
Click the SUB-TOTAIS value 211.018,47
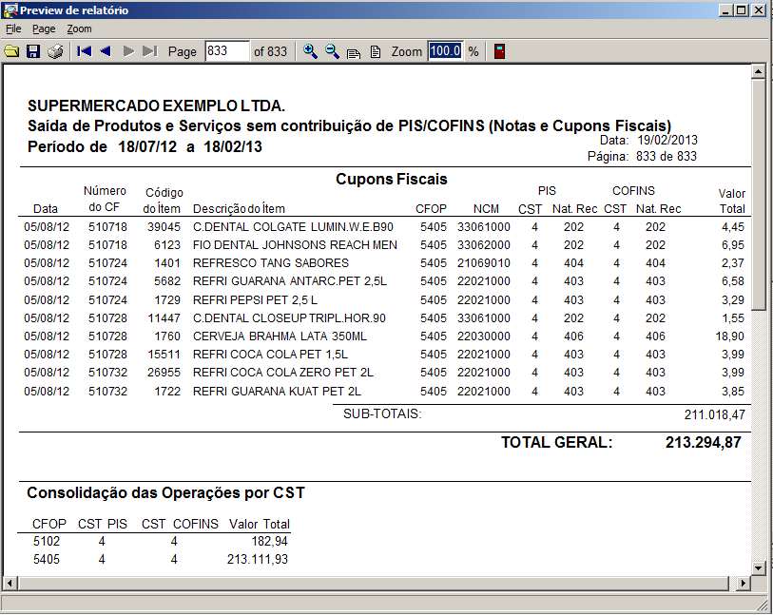(x=714, y=415)
